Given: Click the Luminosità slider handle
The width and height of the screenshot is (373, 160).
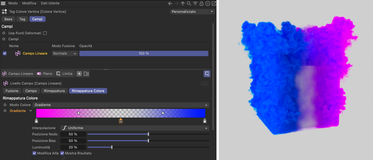Looking at the screenshot, I should (112, 147).
